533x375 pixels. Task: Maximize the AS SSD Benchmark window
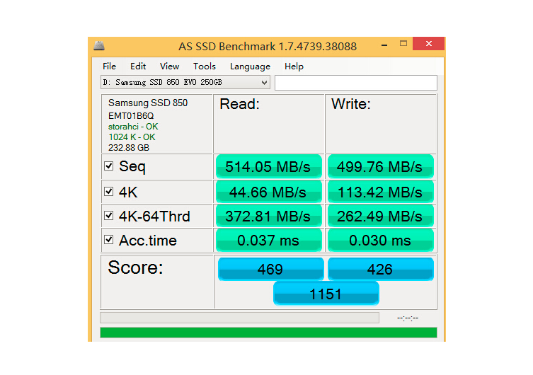[403, 45]
